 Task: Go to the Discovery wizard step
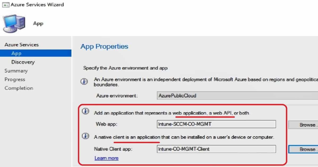[x=23, y=62]
